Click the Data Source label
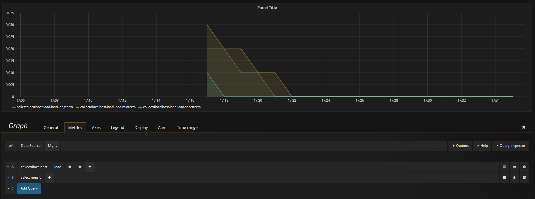 coord(31,146)
